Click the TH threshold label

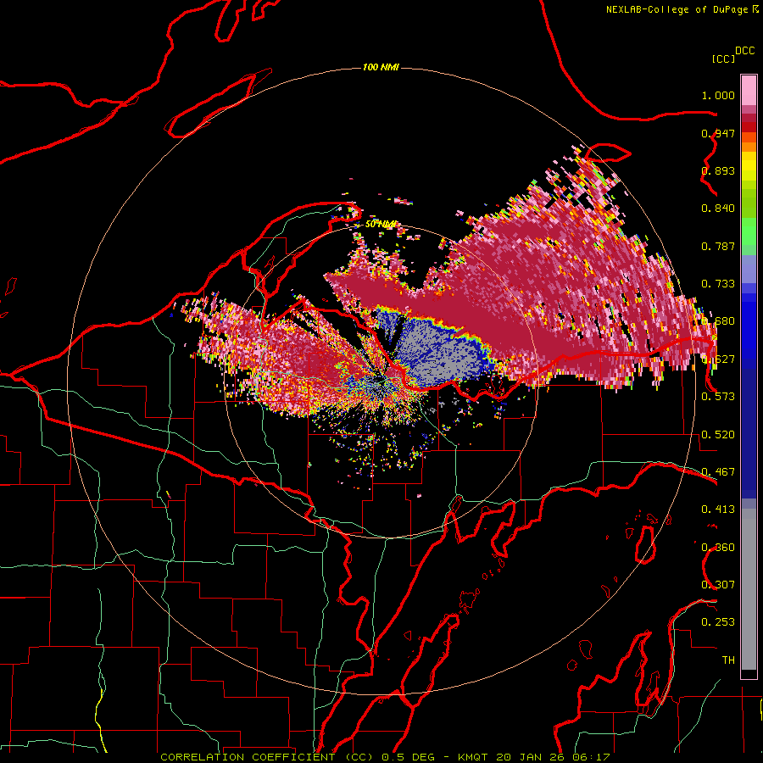728,660
